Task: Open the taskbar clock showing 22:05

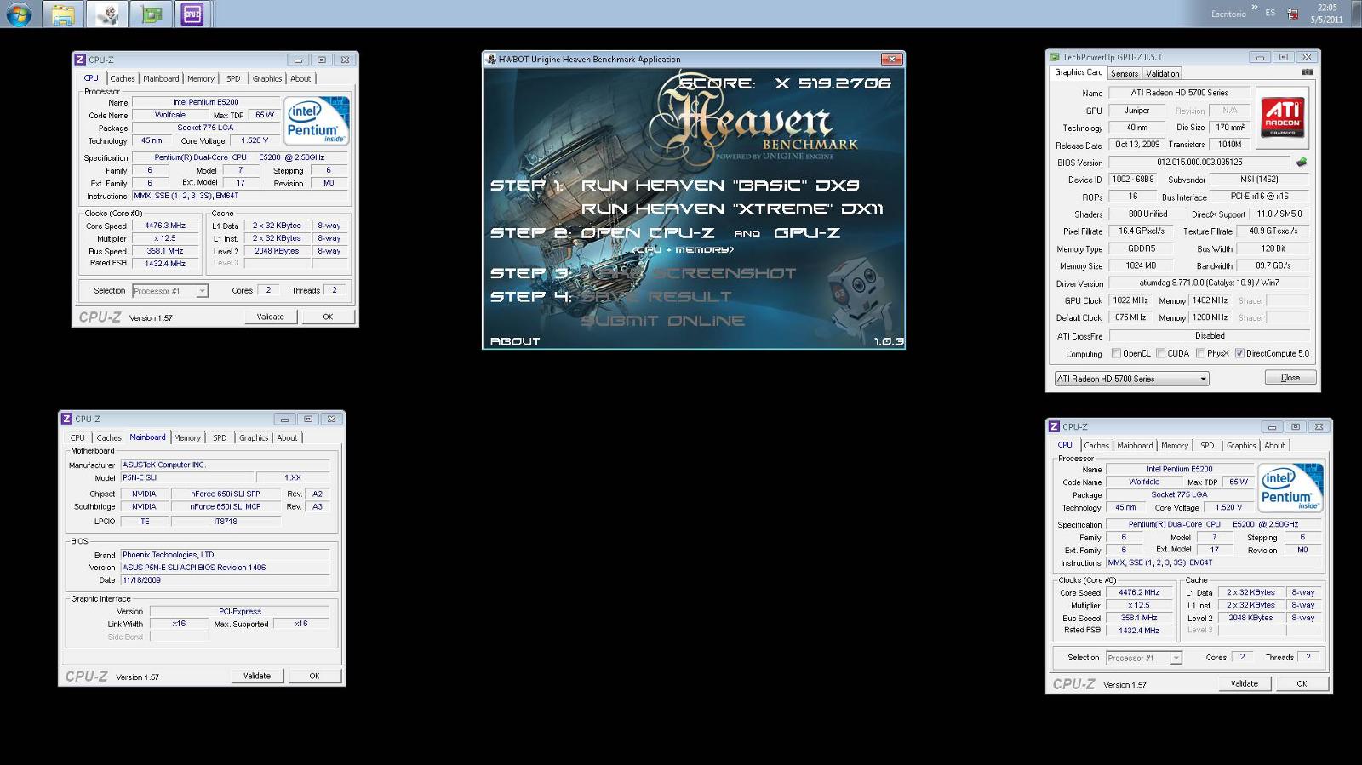Action: click(x=1326, y=14)
